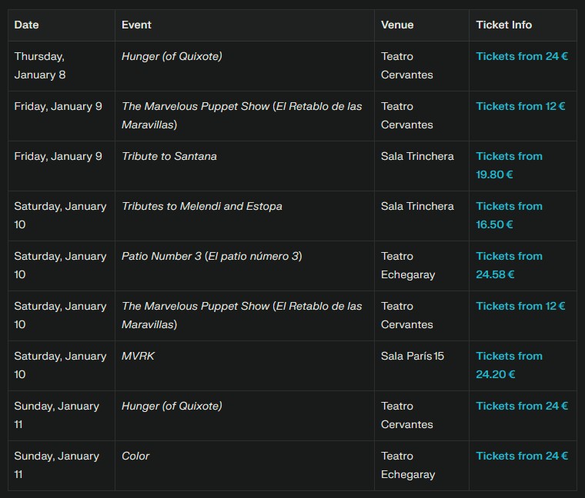Select the Tickets from 16.50 € link
The height and width of the screenshot is (498, 585).
(509, 215)
